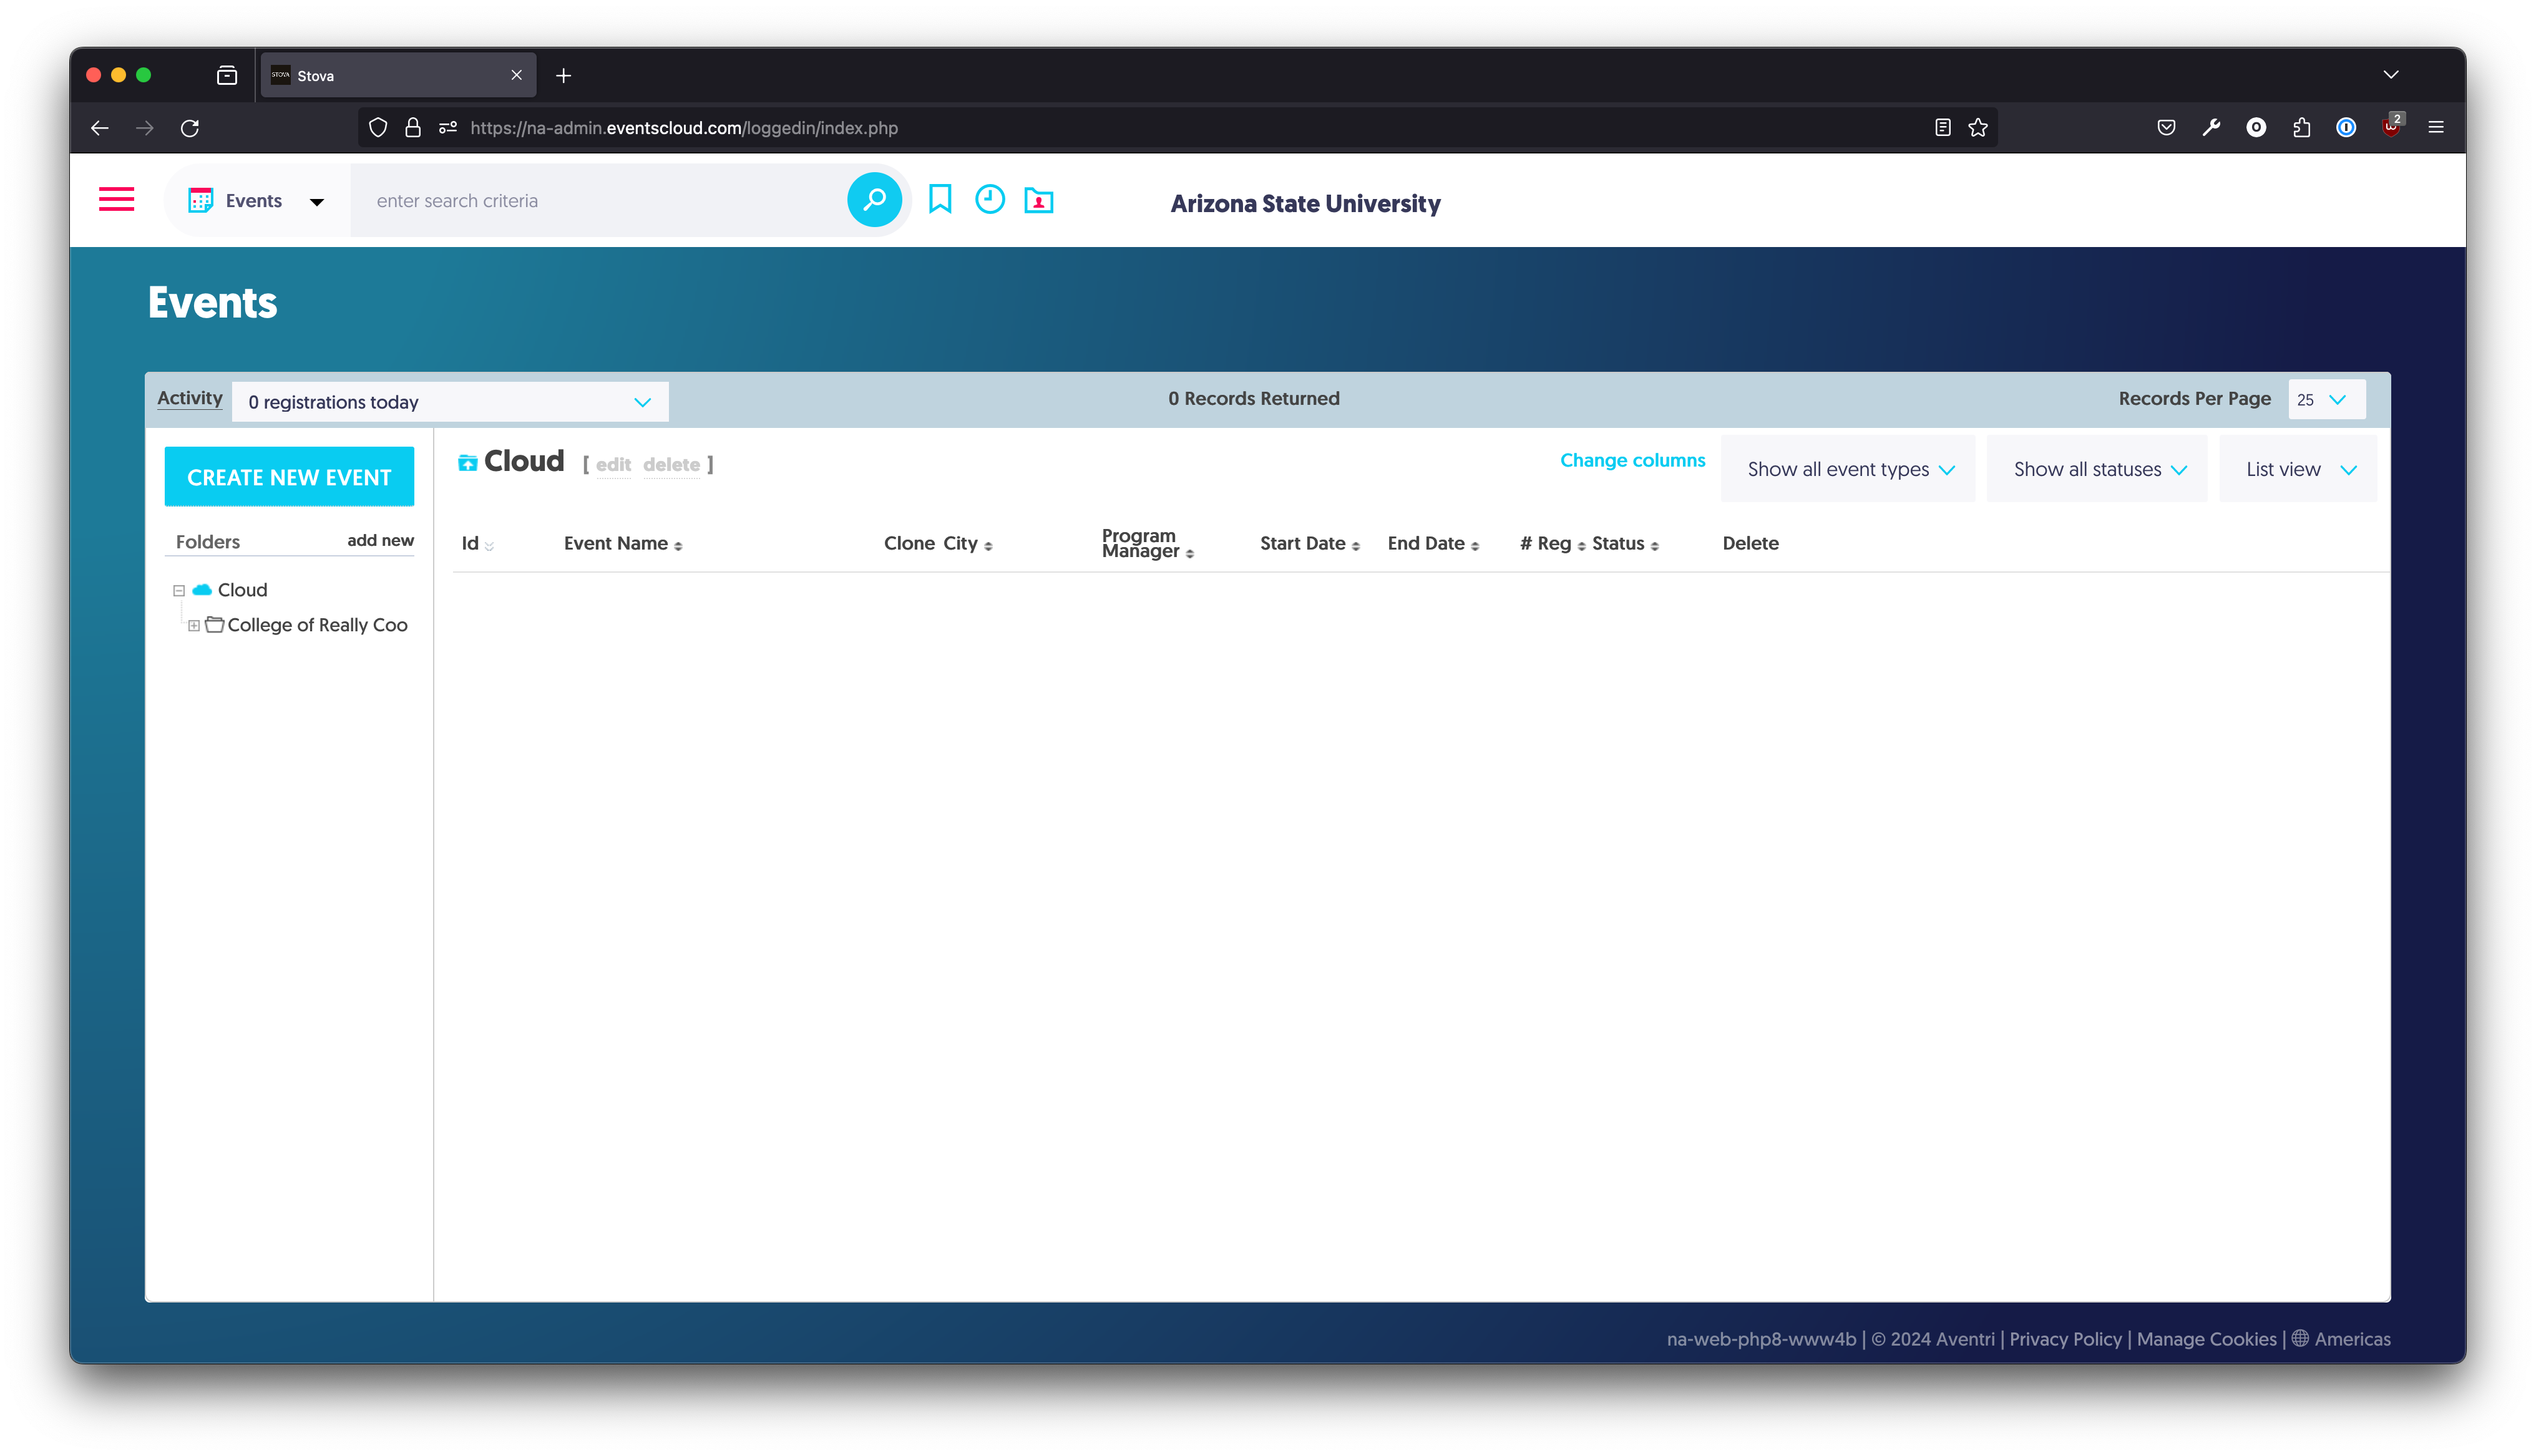This screenshot has height=1456, width=2536.
Task: Open the Pocket save icon
Action: [x=2166, y=128]
